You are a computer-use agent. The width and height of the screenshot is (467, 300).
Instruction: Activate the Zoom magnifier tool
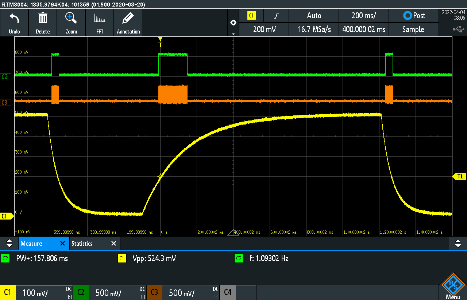71,18
